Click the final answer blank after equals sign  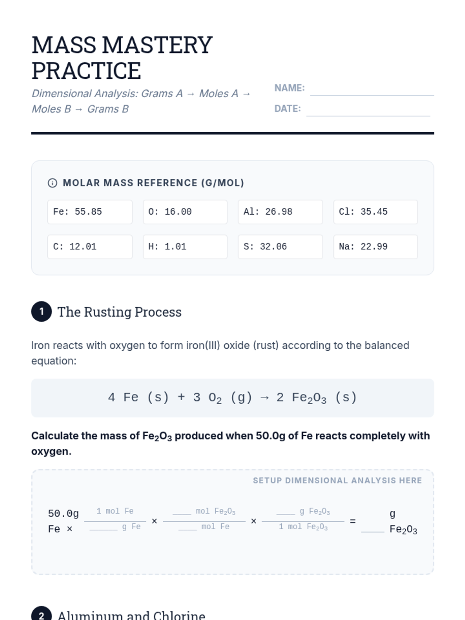[x=373, y=529]
